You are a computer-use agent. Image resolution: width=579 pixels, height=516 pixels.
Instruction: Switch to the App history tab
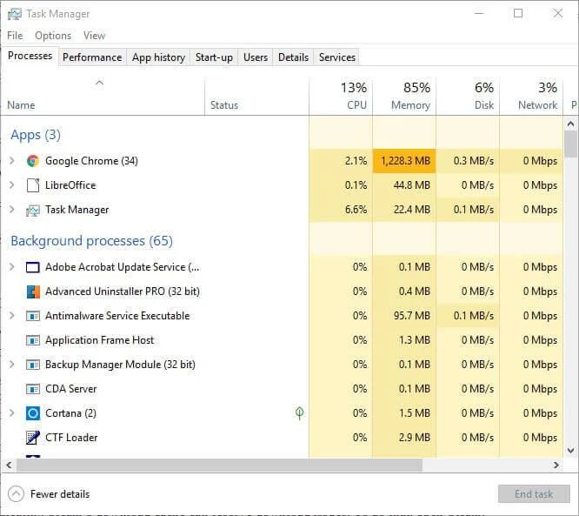[x=158, y=57]
